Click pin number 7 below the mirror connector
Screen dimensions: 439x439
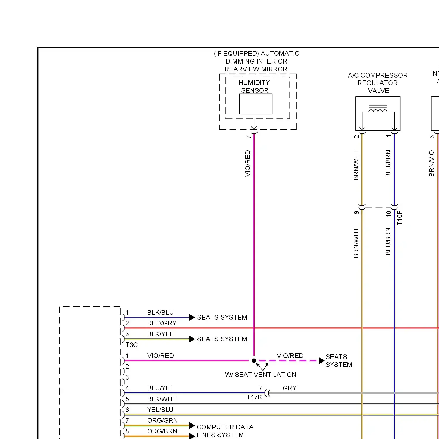pyautogui.click(x=248, y=137)
